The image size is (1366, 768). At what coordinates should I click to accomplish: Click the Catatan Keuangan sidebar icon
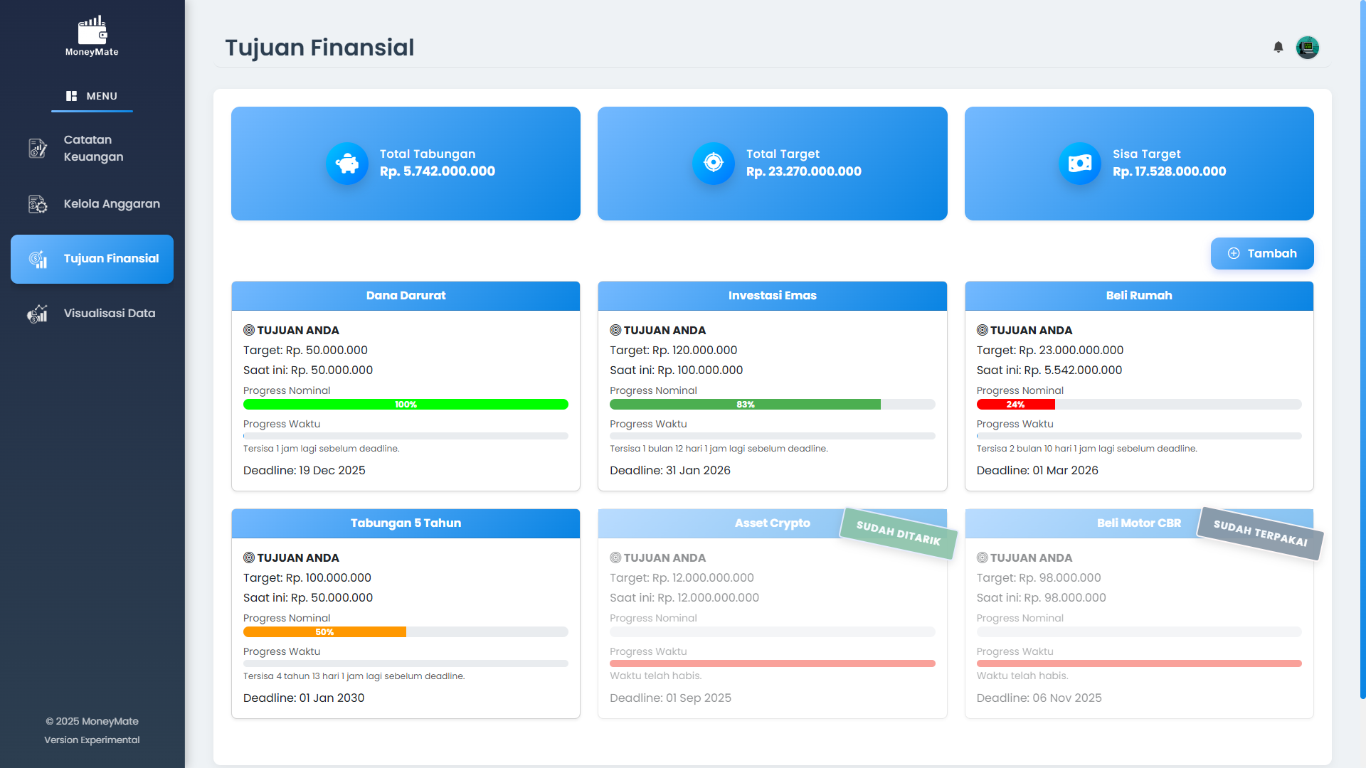click(x=38, y=148)
